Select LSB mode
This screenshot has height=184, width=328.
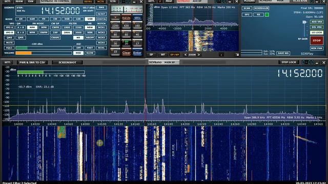point(78,19)
